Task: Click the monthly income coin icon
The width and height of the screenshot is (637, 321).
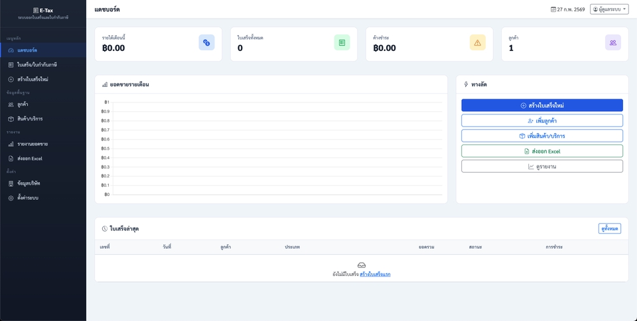Action: pyautogui.click(x=206, y=42)
